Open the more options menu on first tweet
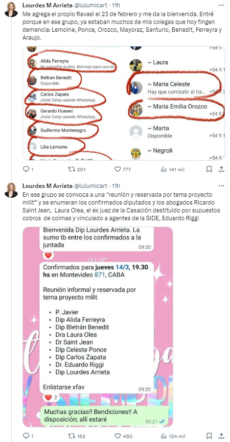The height and width of the screenshot is (442, 230). click(222, 5)
